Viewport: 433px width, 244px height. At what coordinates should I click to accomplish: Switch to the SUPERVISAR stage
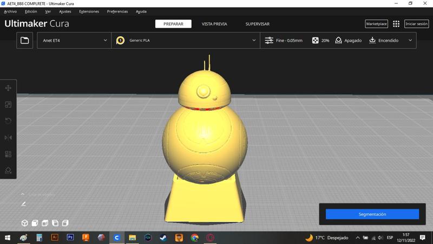point(258,24)
